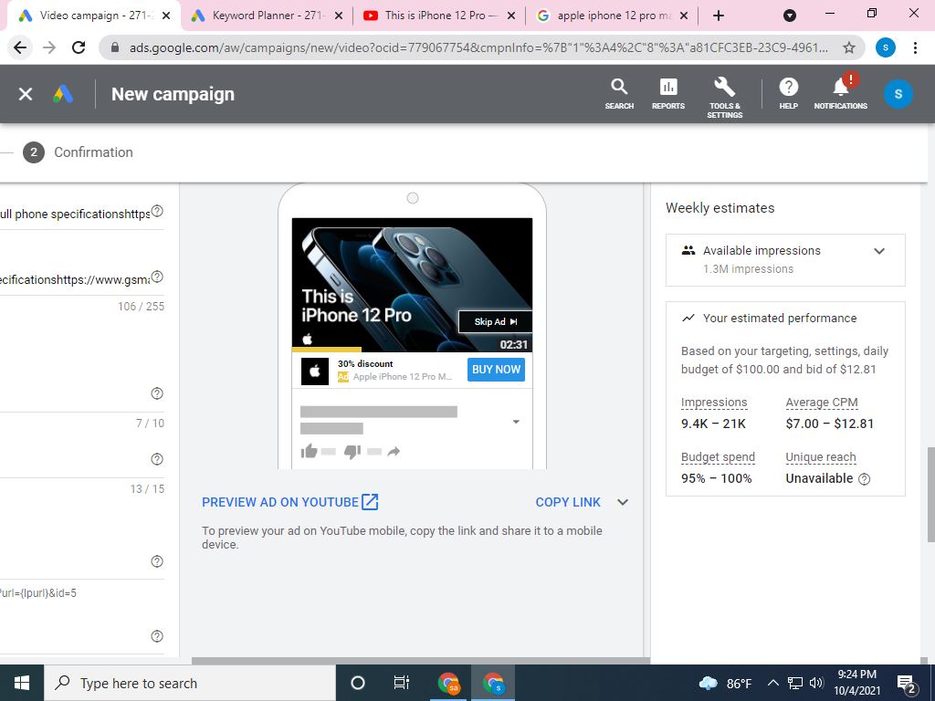
Task: Click the help icon beside the gsmarena URL field
Action: click(x=157, y=277)
